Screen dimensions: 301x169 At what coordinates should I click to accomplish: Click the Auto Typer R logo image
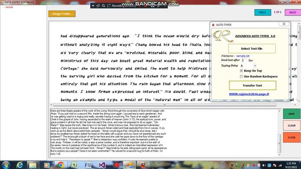pyautogui.click(x=223, y=36)
